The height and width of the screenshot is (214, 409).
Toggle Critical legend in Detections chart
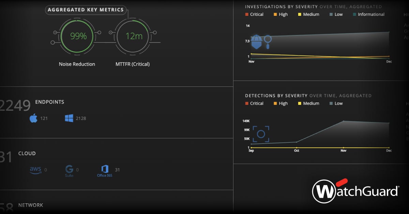tap(254, 103)
